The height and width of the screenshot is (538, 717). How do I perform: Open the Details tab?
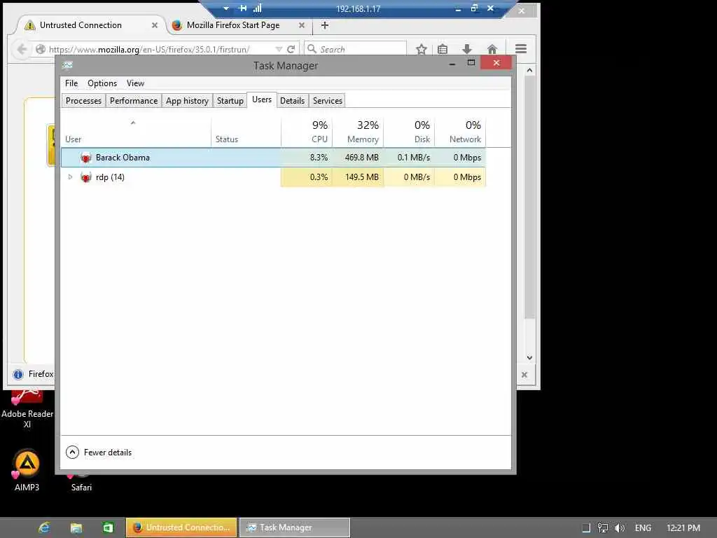pos(292,101)
